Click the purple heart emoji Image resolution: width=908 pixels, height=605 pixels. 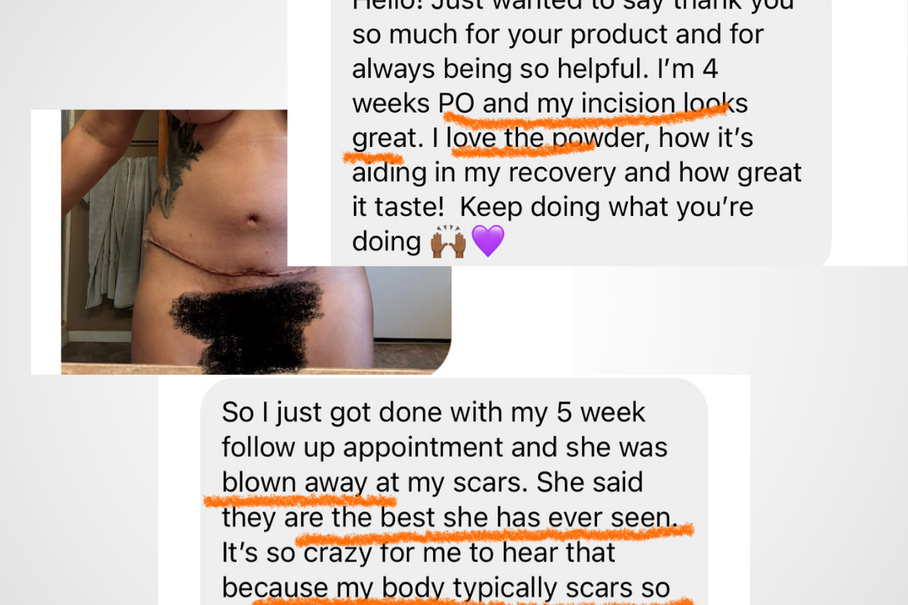point(488,241)
